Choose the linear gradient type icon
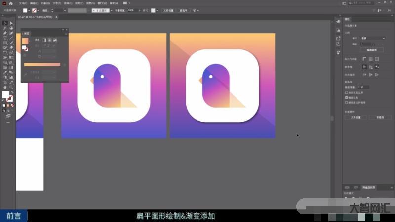The height and width of the screenshot is (222, 395). coord(44,40)
